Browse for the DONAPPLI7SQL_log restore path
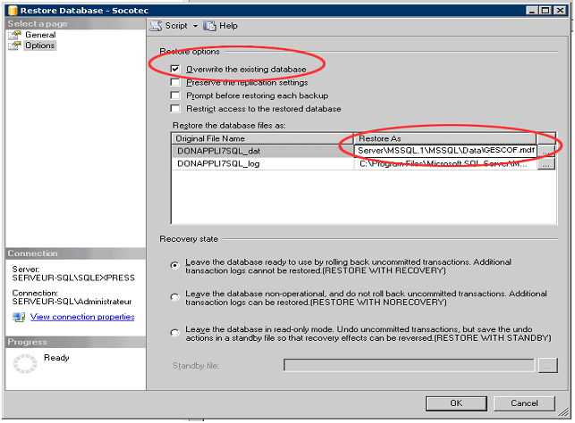575x423 pixels. coord(546,164)
